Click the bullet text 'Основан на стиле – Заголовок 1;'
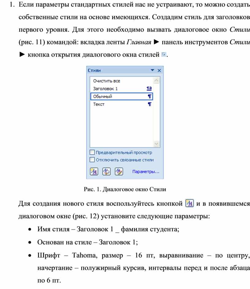 88,242
